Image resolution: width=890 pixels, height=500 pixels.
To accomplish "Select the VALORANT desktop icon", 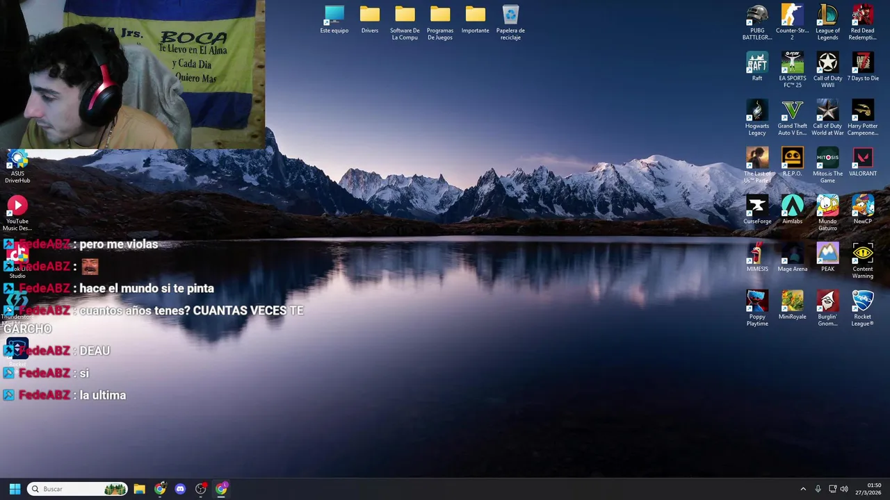I will point(863,162).
